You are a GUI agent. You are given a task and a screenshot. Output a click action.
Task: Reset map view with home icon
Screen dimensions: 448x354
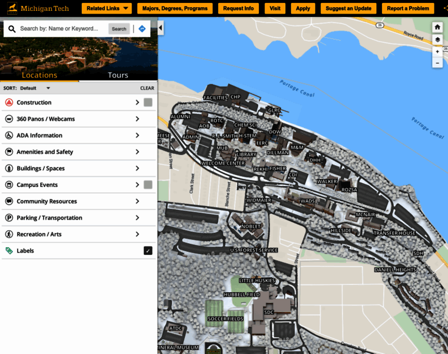[437, 27]
